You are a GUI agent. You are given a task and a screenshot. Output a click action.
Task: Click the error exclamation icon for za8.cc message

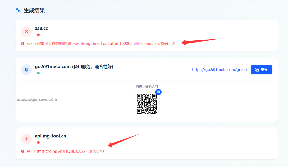click(22, 43)
